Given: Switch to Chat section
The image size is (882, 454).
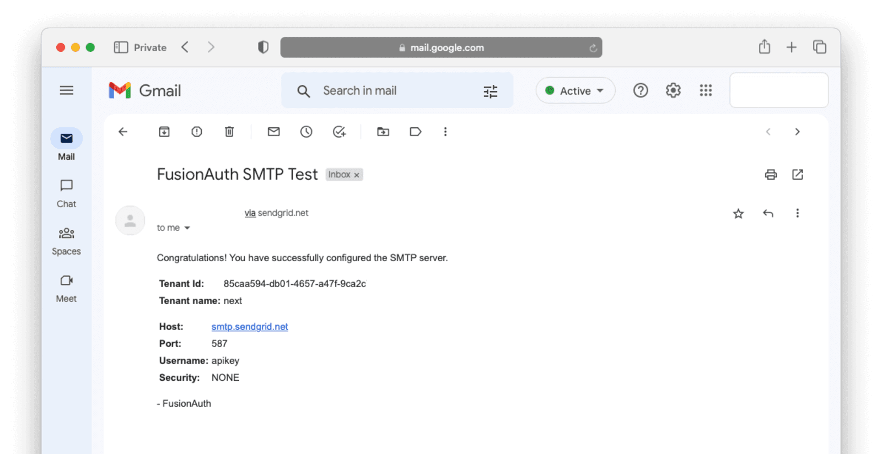Looking at the screenshot, I should pyautogui.click(x=66, y=193).
